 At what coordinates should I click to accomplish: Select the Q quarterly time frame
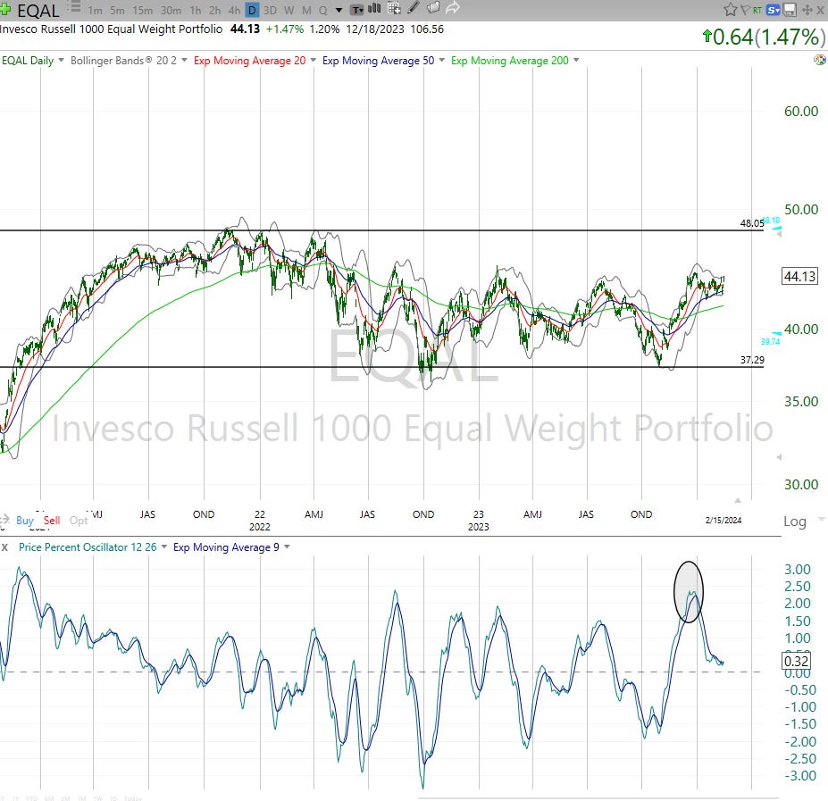pos(322,10)
